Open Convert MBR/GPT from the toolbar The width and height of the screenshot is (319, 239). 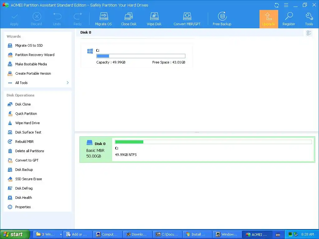point(187,19)
